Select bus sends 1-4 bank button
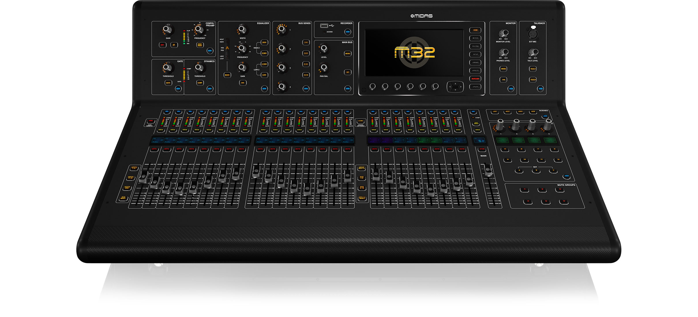Viewport: 698px width, 317px height. [x=306, y=42]
